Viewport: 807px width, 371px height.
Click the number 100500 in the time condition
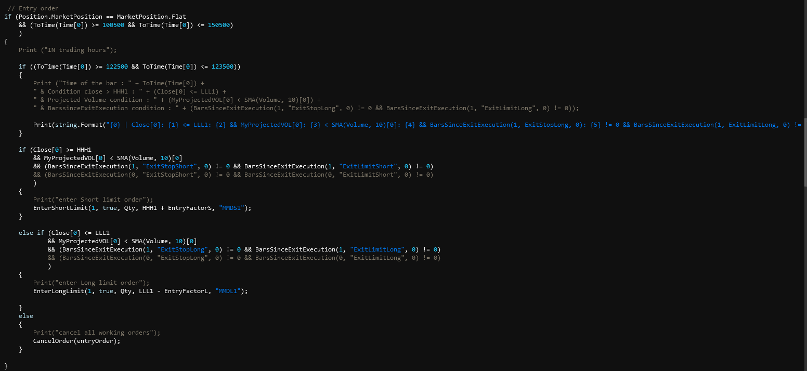tap(113, 25)
